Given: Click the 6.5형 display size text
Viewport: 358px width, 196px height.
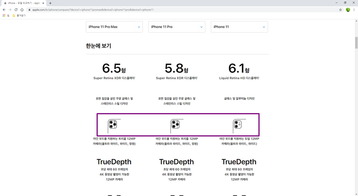Looking at the screenshot, I should [x=114, y=68].
